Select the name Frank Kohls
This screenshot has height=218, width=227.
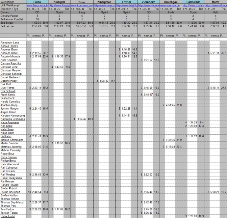(8, 95)
